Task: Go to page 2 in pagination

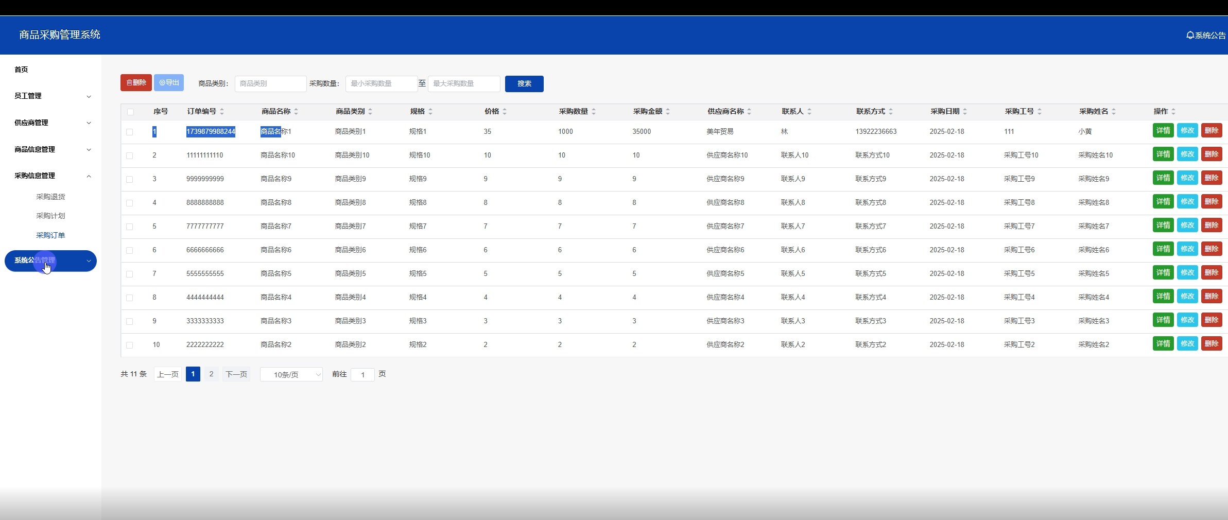Action: [211, 374]
